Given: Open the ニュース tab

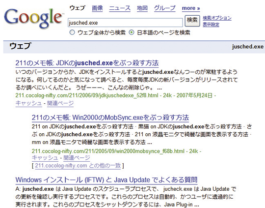Looking at the screenshot, I should coord(120,8).
